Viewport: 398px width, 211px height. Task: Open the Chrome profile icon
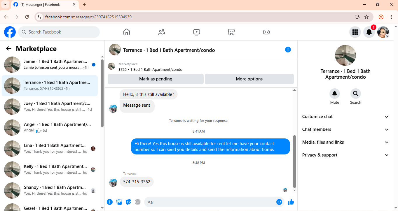pyautogui.click(x=381, y=17)
